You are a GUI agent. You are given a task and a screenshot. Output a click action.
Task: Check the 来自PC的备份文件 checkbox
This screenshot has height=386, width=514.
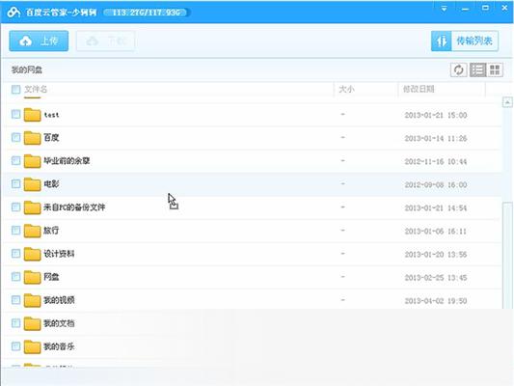tap(15, 207)
